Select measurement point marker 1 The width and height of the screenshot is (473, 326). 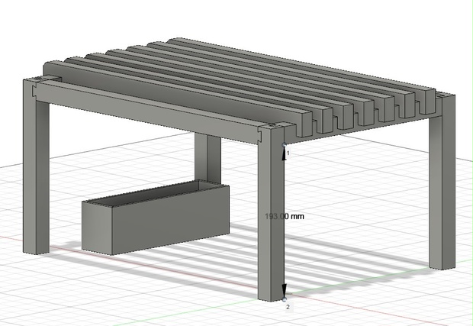[284, 145]
